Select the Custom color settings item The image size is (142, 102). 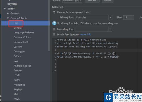pos(18,47)
